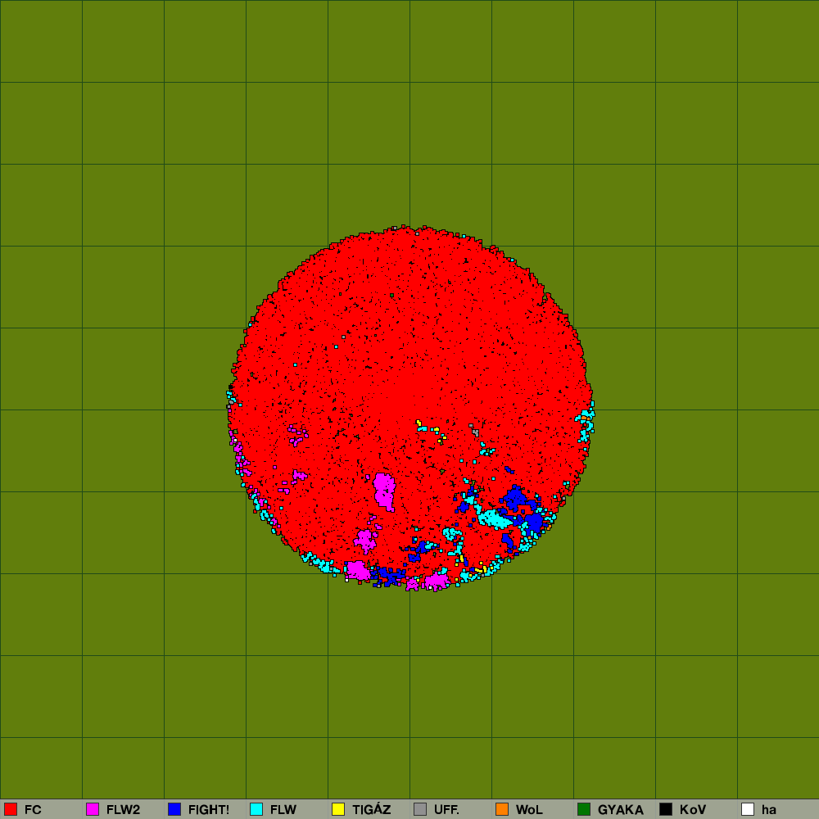The width and height of the screenshot is (819, 819).
Task: Click the green GYAKA legend swatch
Action: pos(584,809)
